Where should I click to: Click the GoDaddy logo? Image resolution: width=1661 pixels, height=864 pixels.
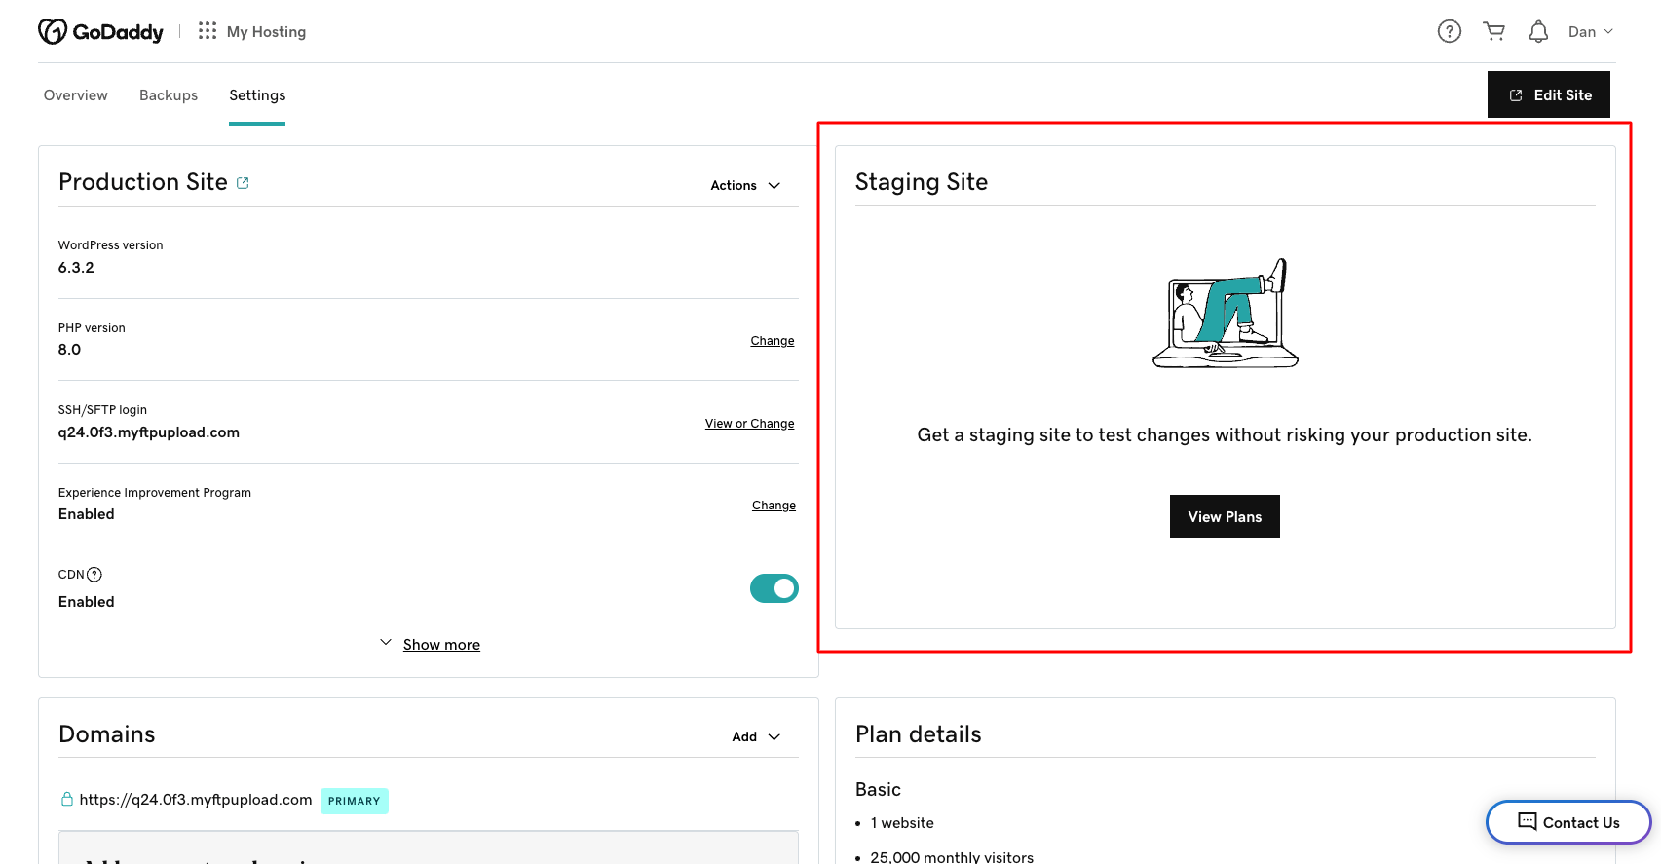100,32
